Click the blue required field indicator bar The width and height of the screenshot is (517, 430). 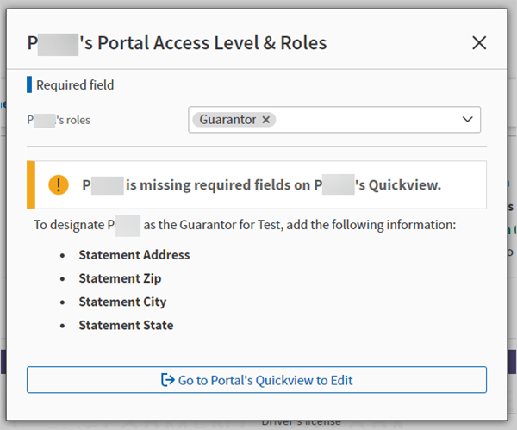click(29, 84)
